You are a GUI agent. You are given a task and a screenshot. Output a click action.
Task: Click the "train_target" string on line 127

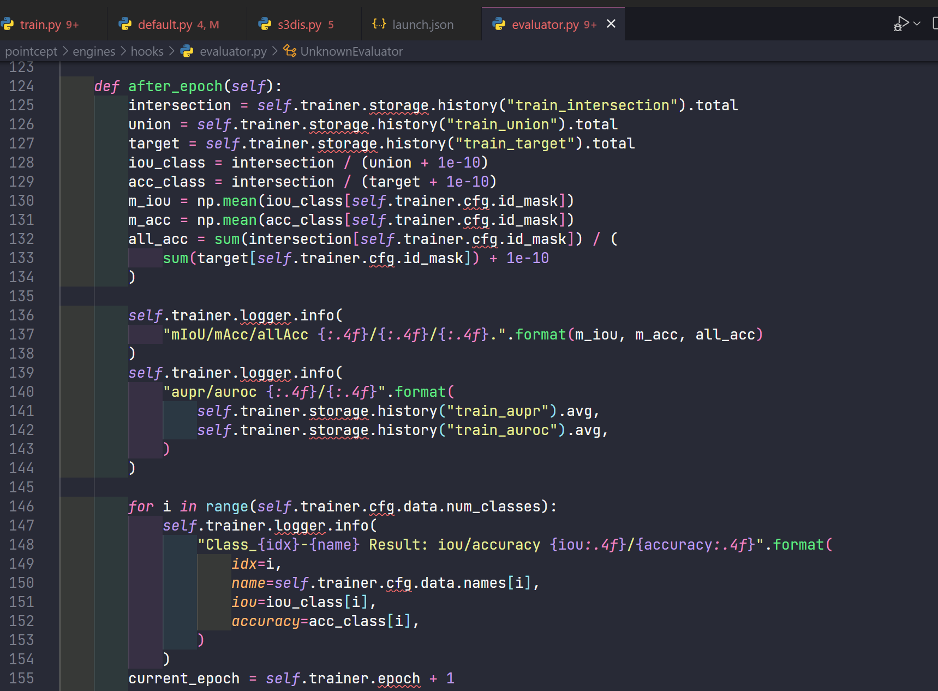(515, 144)
